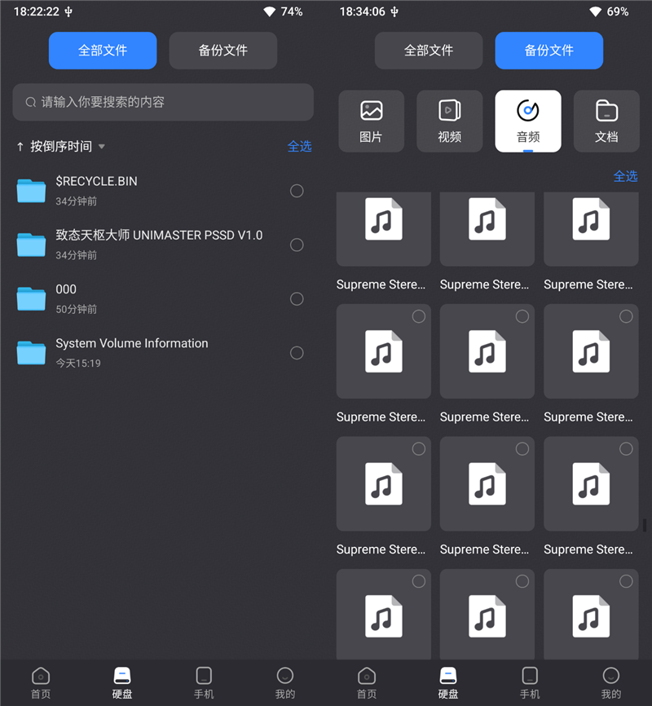Select the $RECYCLE.BIN folder circle

point(297,191)
